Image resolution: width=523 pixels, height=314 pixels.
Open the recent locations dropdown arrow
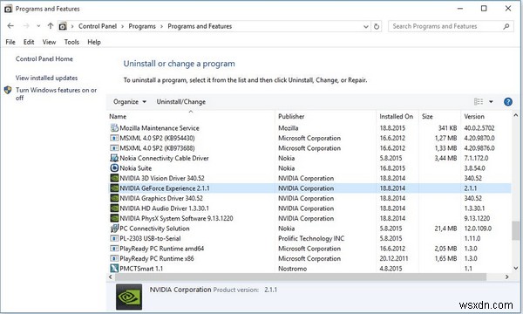38,26
